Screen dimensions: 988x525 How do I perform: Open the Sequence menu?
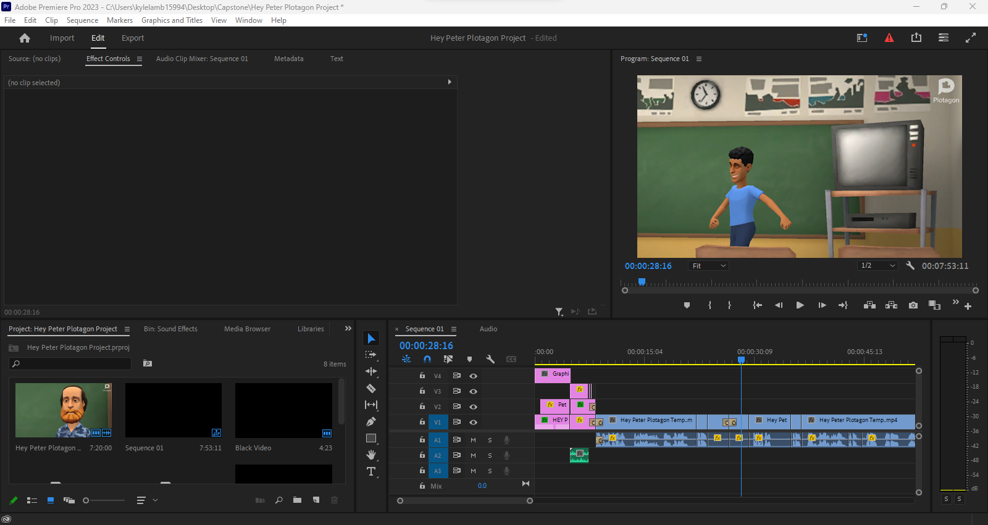click(82, 20)
